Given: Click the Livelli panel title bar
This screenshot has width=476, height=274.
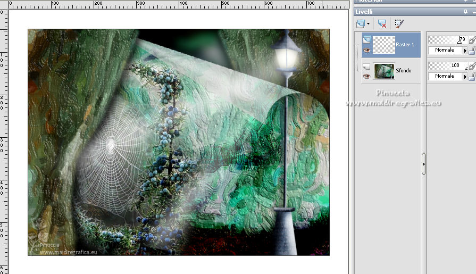Looking at the screenshot, I should [x=415, y=12].
